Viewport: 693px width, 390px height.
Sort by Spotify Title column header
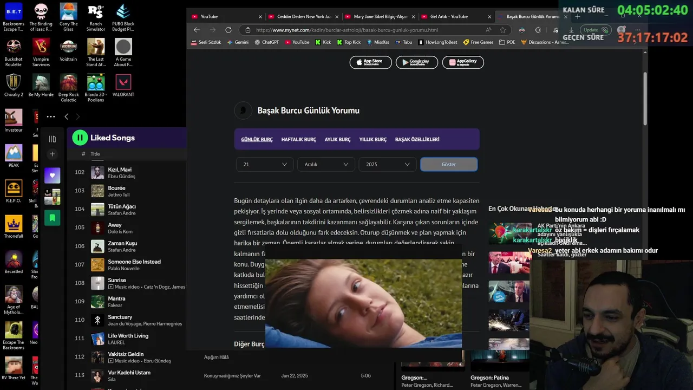pos(95,154)
